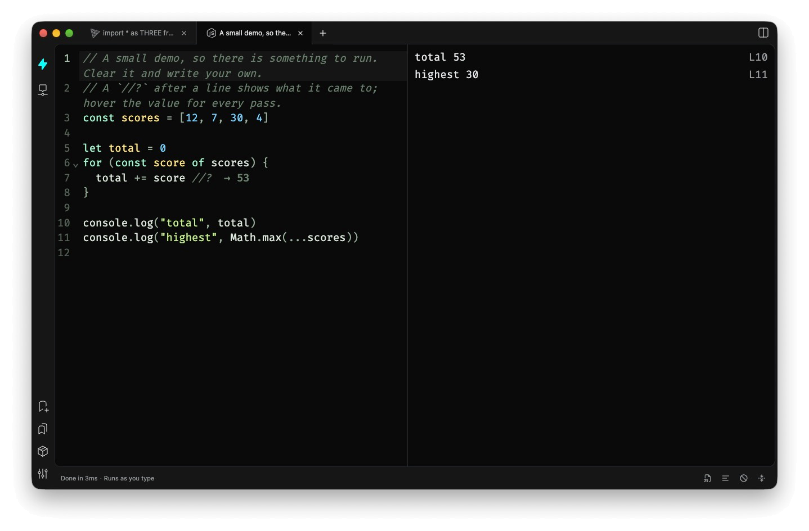The height and width of the screenshot is (531, 809).
Task: Toggle the split layout icon at top right
Action: [763, 33]
